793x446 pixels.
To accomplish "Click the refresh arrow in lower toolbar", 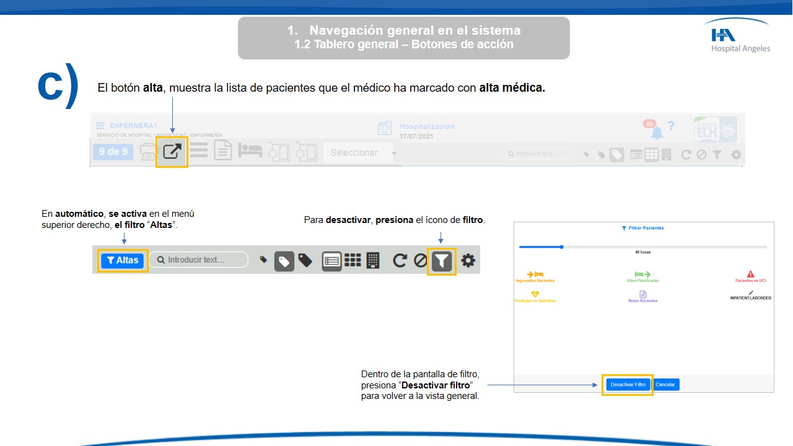I will tap(400, 261).
